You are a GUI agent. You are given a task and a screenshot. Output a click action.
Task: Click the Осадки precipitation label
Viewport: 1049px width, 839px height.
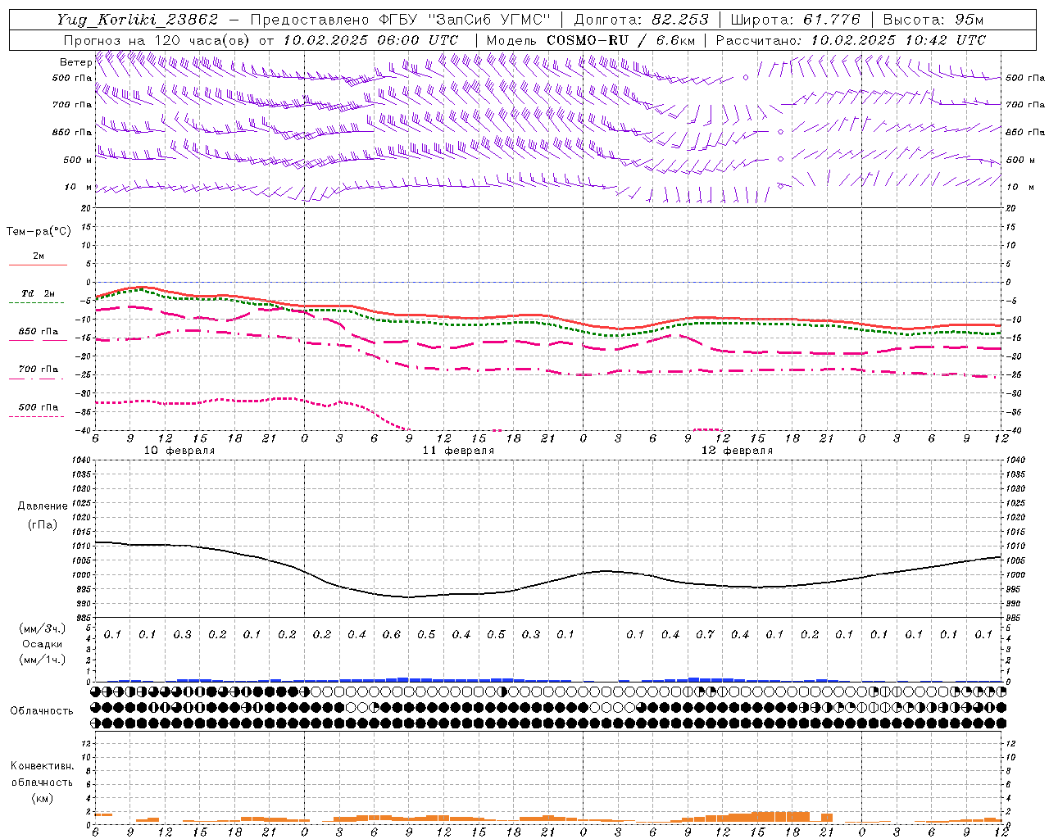coord(43,644)
